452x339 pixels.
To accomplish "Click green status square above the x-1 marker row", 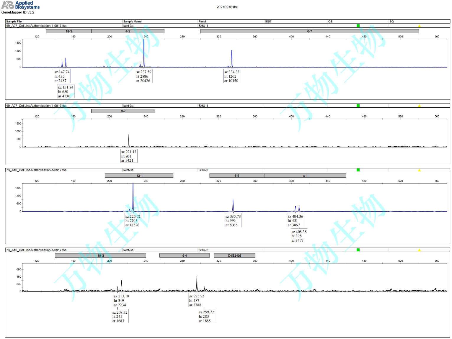I will [358, 170].
